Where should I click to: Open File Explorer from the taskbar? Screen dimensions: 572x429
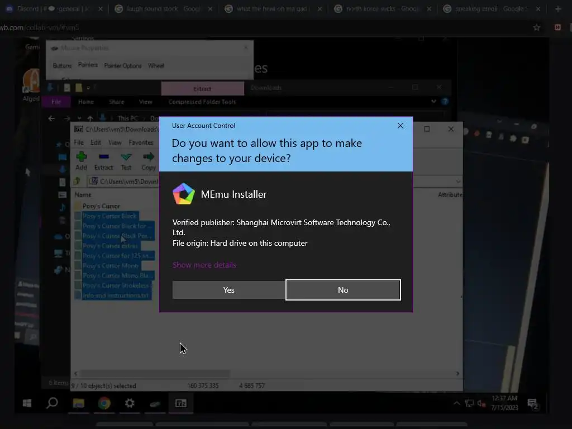coord(78,403)
